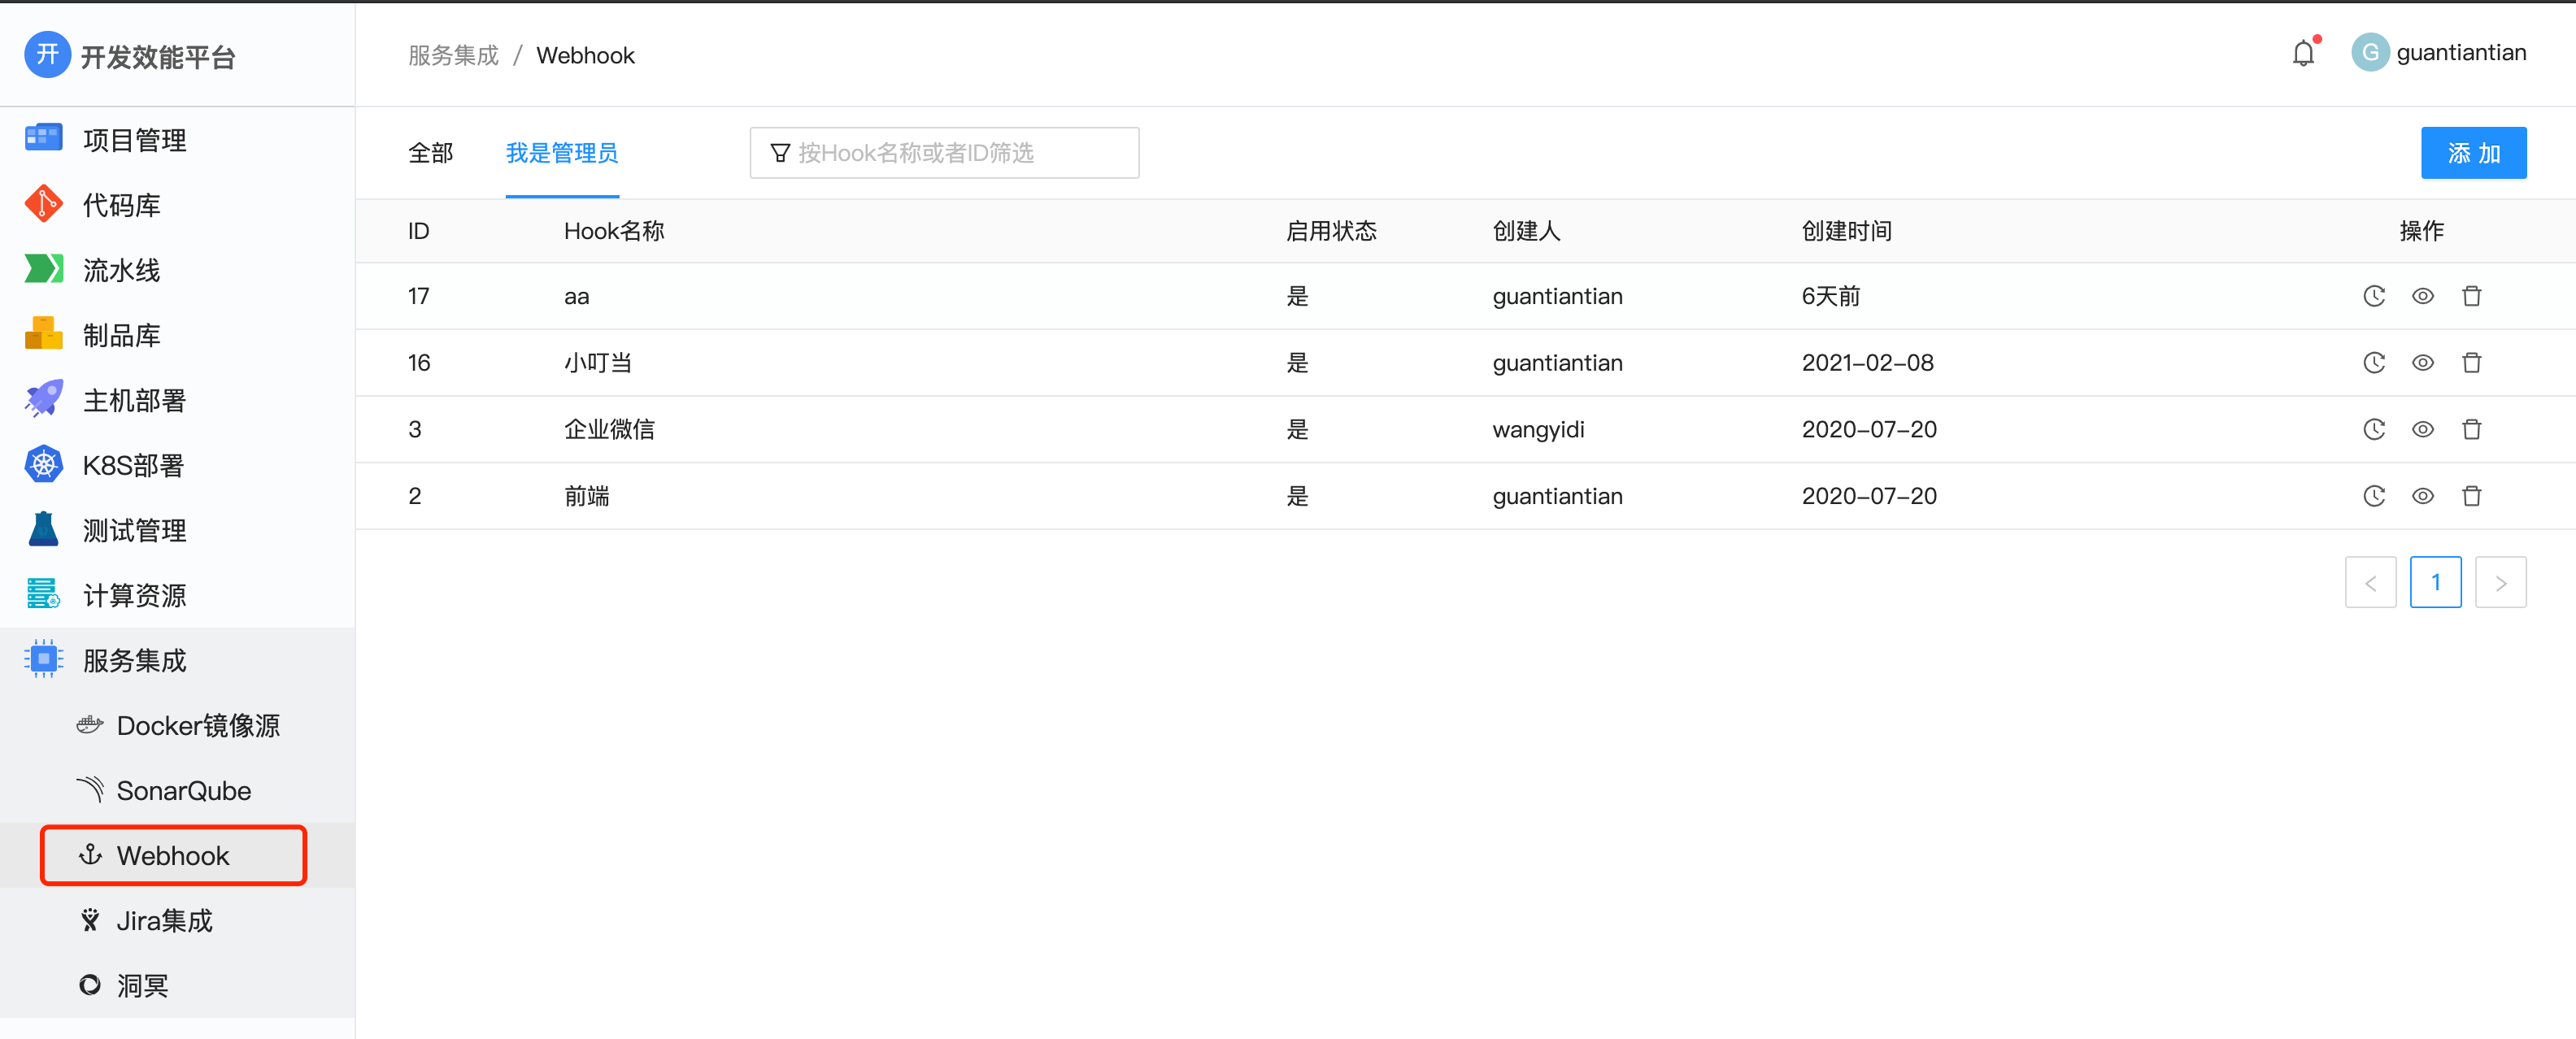The height and width of the screenshot is (1039, 2576).
Task: Select Docker镜像源 under 服务集成
Action: click(198, 725)
